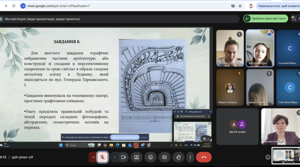Open Microsoft Edge in shared taskbar
The width and height of the screenshot is (300, 167).
pos(117,145)
